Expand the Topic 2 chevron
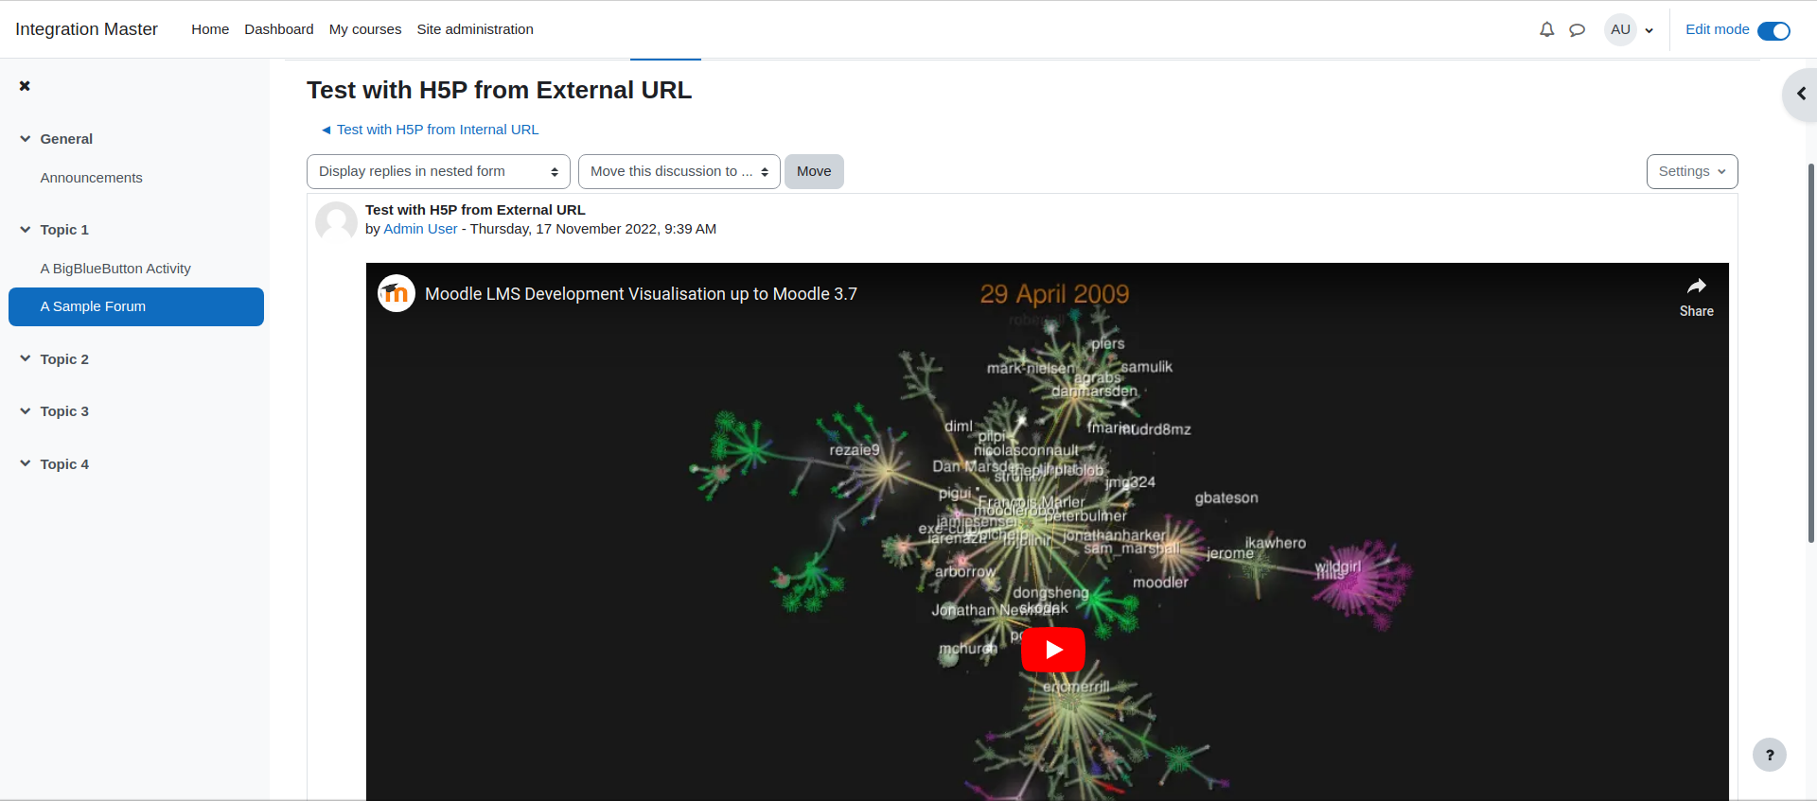The height and width of the screenshot is (801, 1817). pyautogui.click(x=26, y=358)
